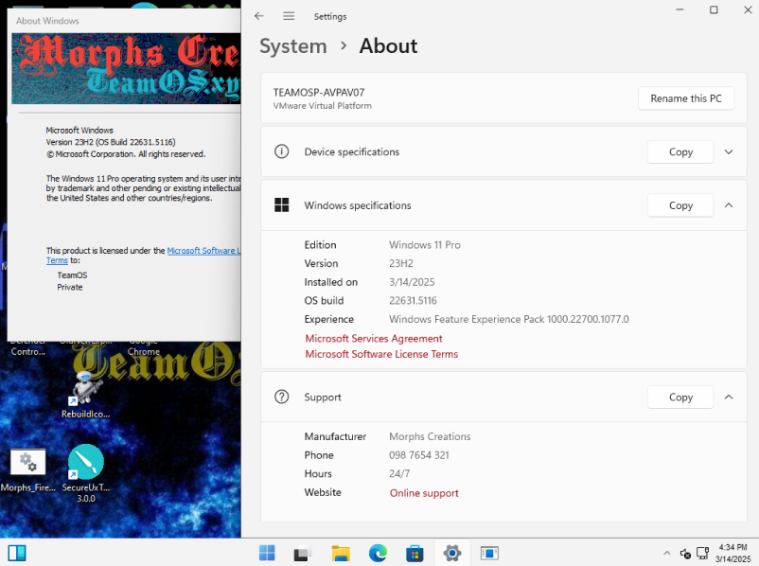
Task: Select the OS build value 22631.5116
Action: pyautogui.click(x=413, y=301)
